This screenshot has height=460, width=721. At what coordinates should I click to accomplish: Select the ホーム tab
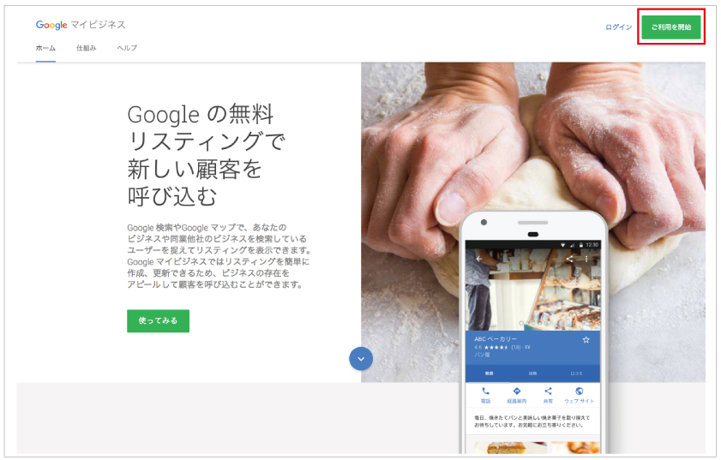[45, 48]
